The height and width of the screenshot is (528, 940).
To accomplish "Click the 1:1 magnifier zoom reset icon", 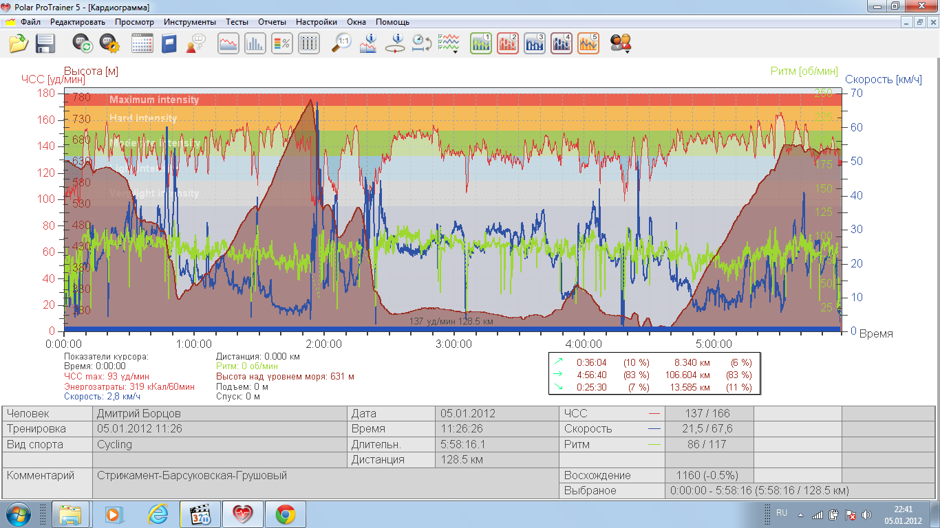I will tap(341, 44).
